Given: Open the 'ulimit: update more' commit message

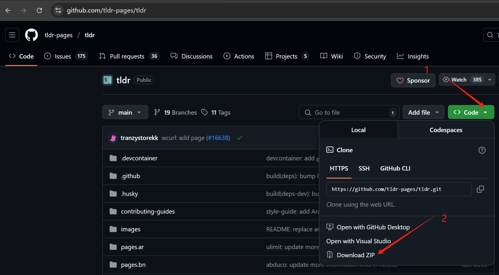Looking at the screenshot, I should 293,247.
